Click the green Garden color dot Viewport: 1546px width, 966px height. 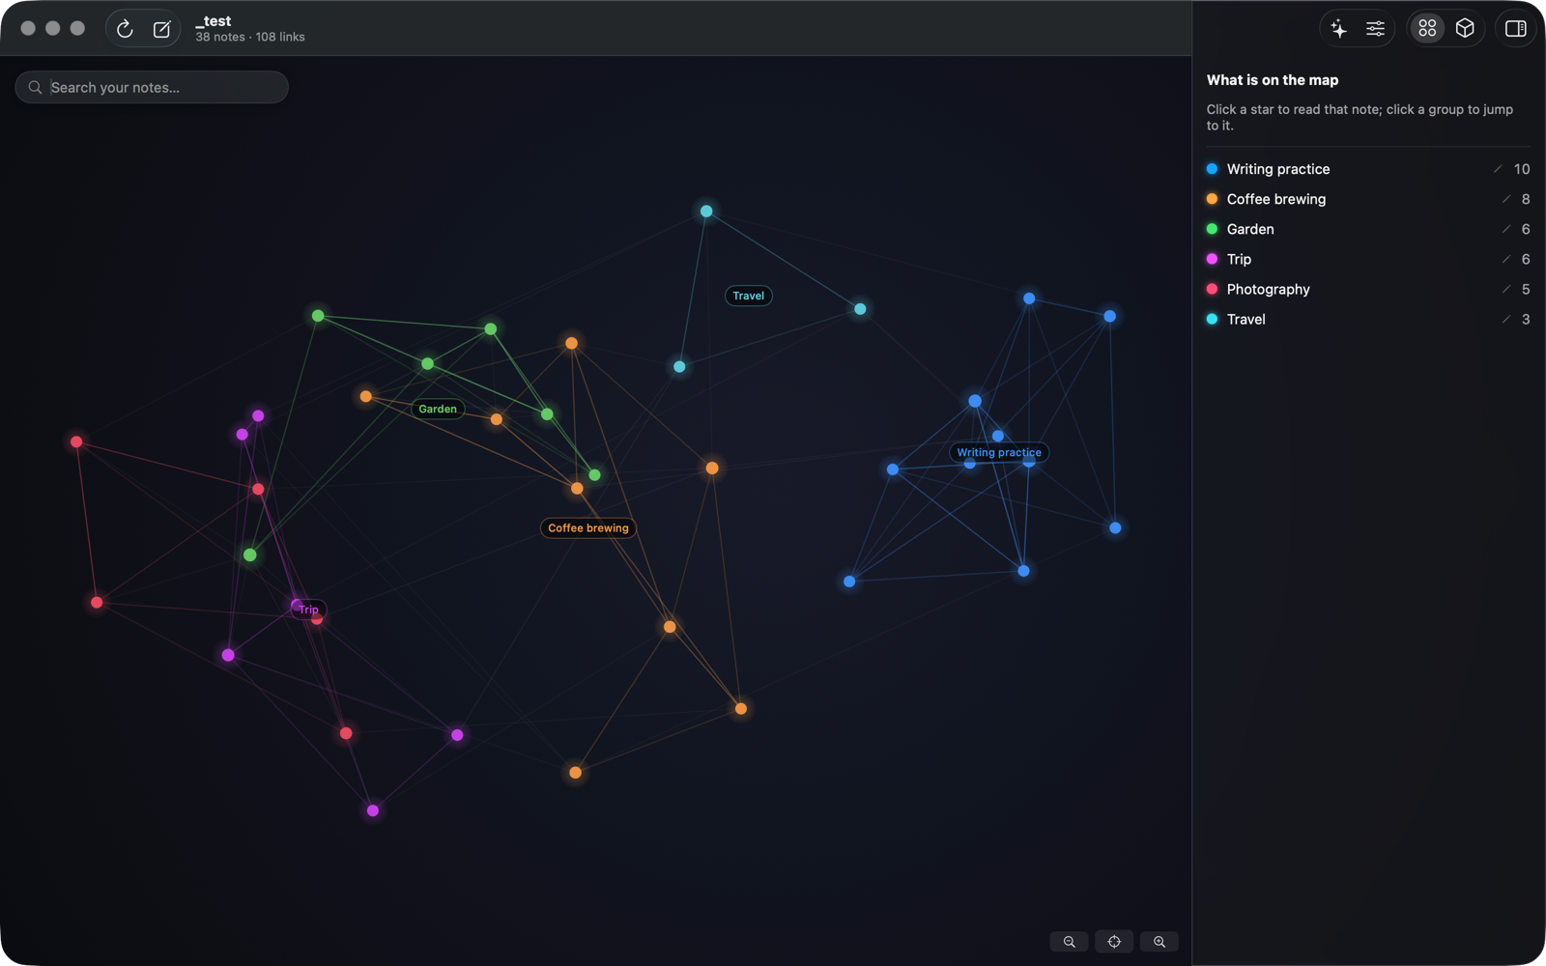tap(1212, 229)
